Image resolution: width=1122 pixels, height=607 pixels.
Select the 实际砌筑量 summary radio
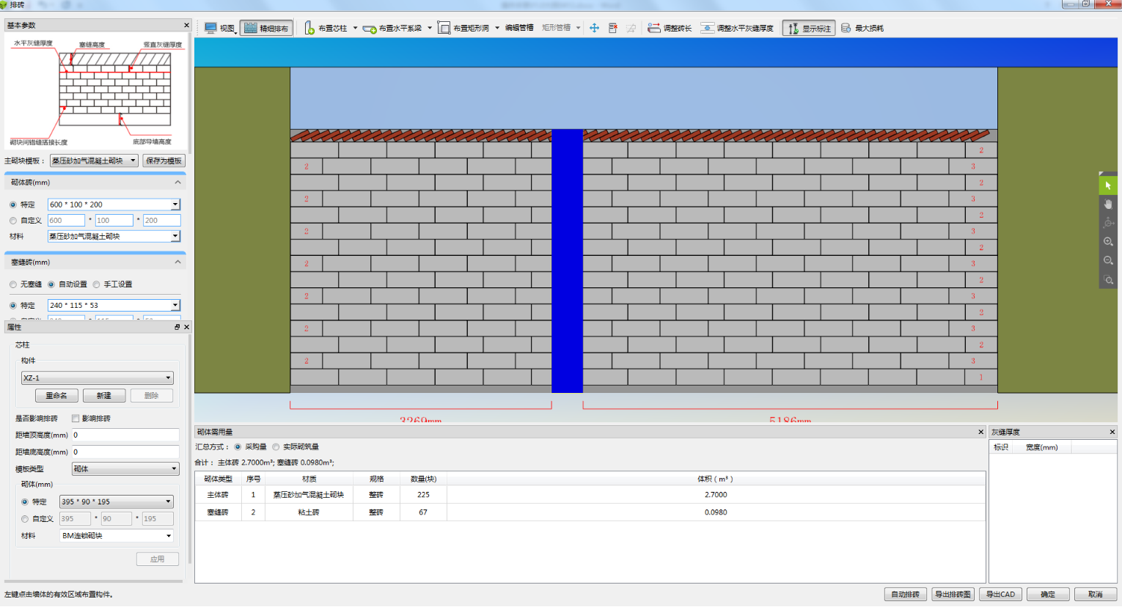pyautogui.click(x=276, y=446)
